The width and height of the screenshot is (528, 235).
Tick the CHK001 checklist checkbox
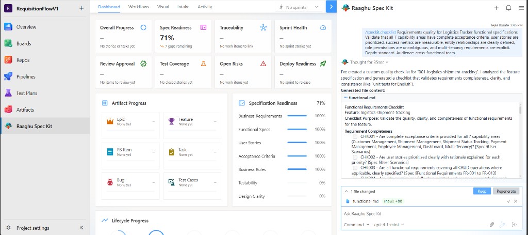pyautogui.click(x=355, y=136)
